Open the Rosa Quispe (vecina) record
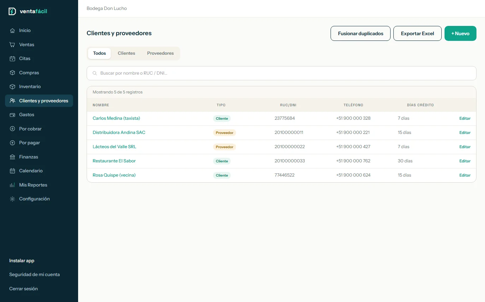Image resolution: width=485 pixels, height=302 pixels. 114,175
